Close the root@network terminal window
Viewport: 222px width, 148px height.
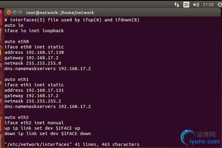coord(9,12)
